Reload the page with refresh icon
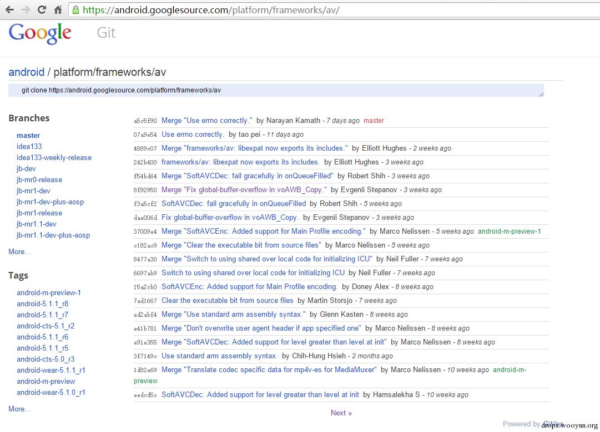Viewport: 600px width, 432px height. 42,10
